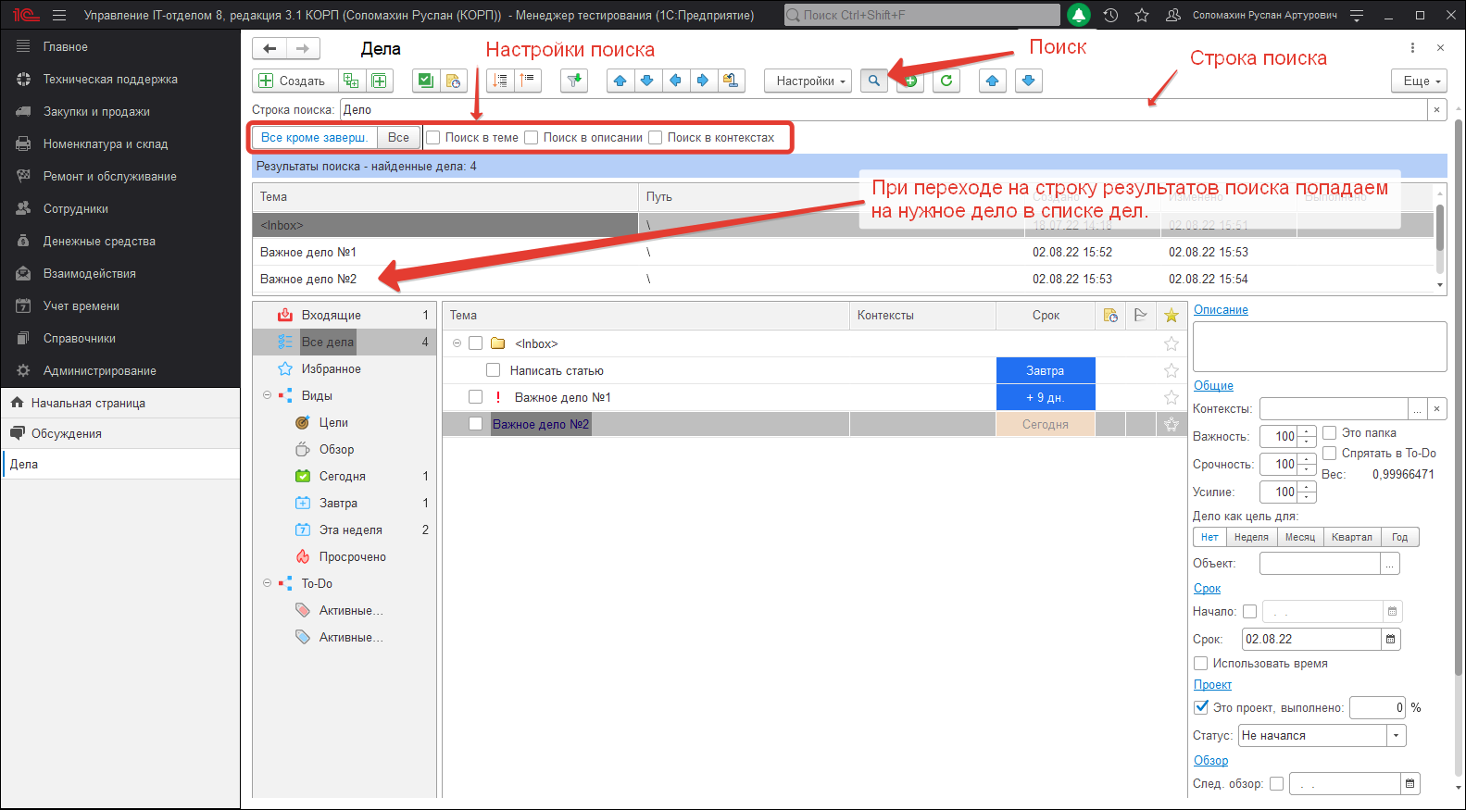Image resolution: width=1466 pixels, height=810 pixels.
Task: Star the 'Важное дело №1' row
Action: click(1172, 397)
